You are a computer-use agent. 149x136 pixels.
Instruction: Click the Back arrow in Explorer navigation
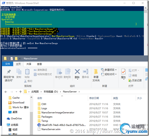6,92
